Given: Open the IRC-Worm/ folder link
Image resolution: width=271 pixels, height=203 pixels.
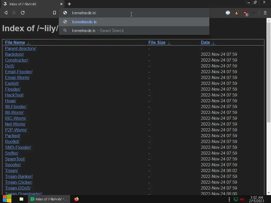Looking at the screenshot, I should pos(16,118).
